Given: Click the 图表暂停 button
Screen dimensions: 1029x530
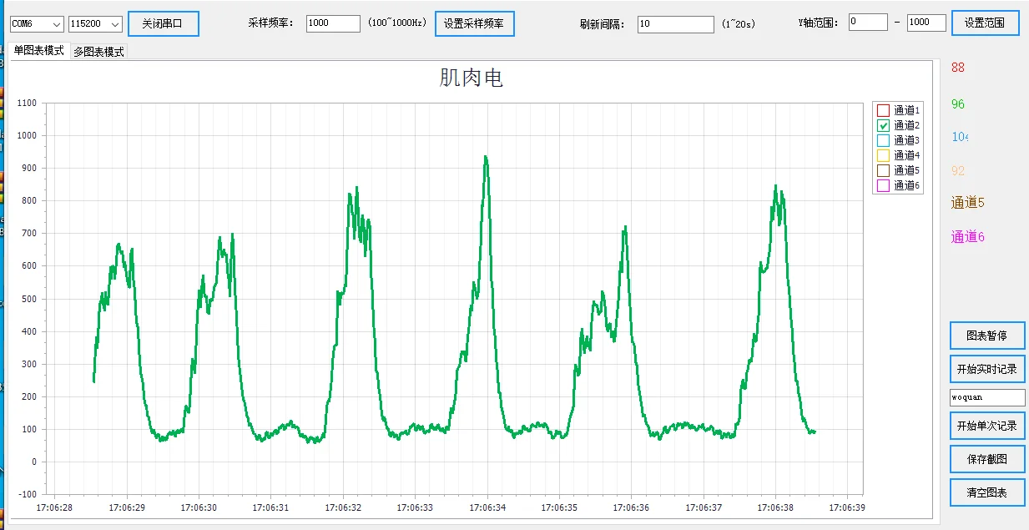Looking at the screenshot, I should click(x=987, y=336).
